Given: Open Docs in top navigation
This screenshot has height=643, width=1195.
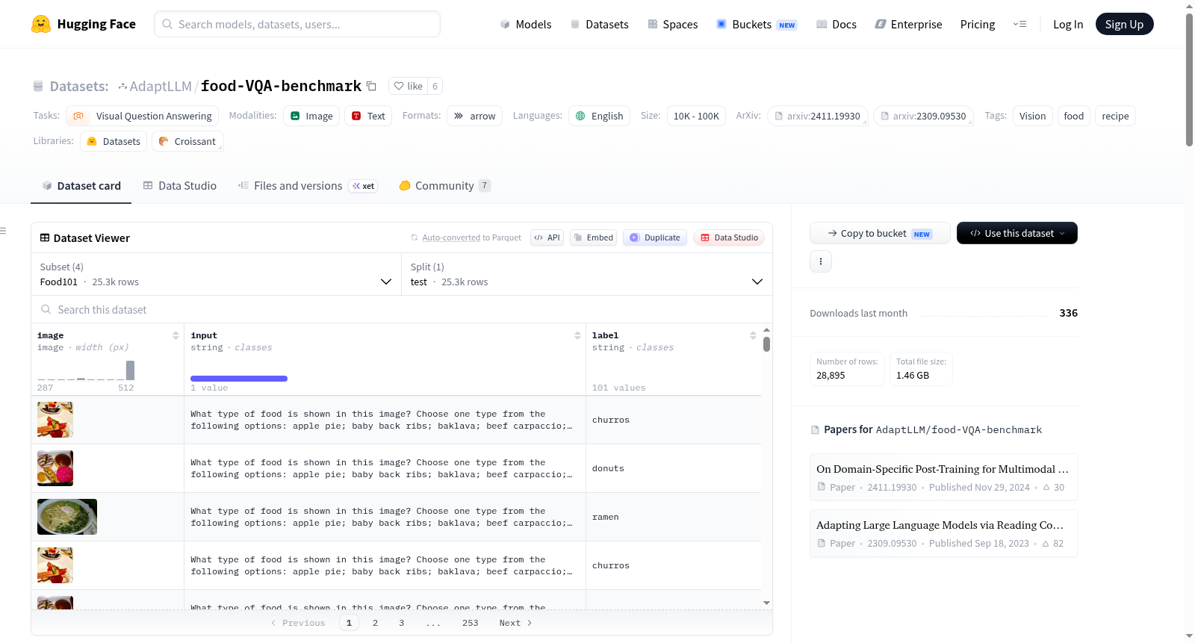Looking at the screenshot, I should tap(836, 24).
